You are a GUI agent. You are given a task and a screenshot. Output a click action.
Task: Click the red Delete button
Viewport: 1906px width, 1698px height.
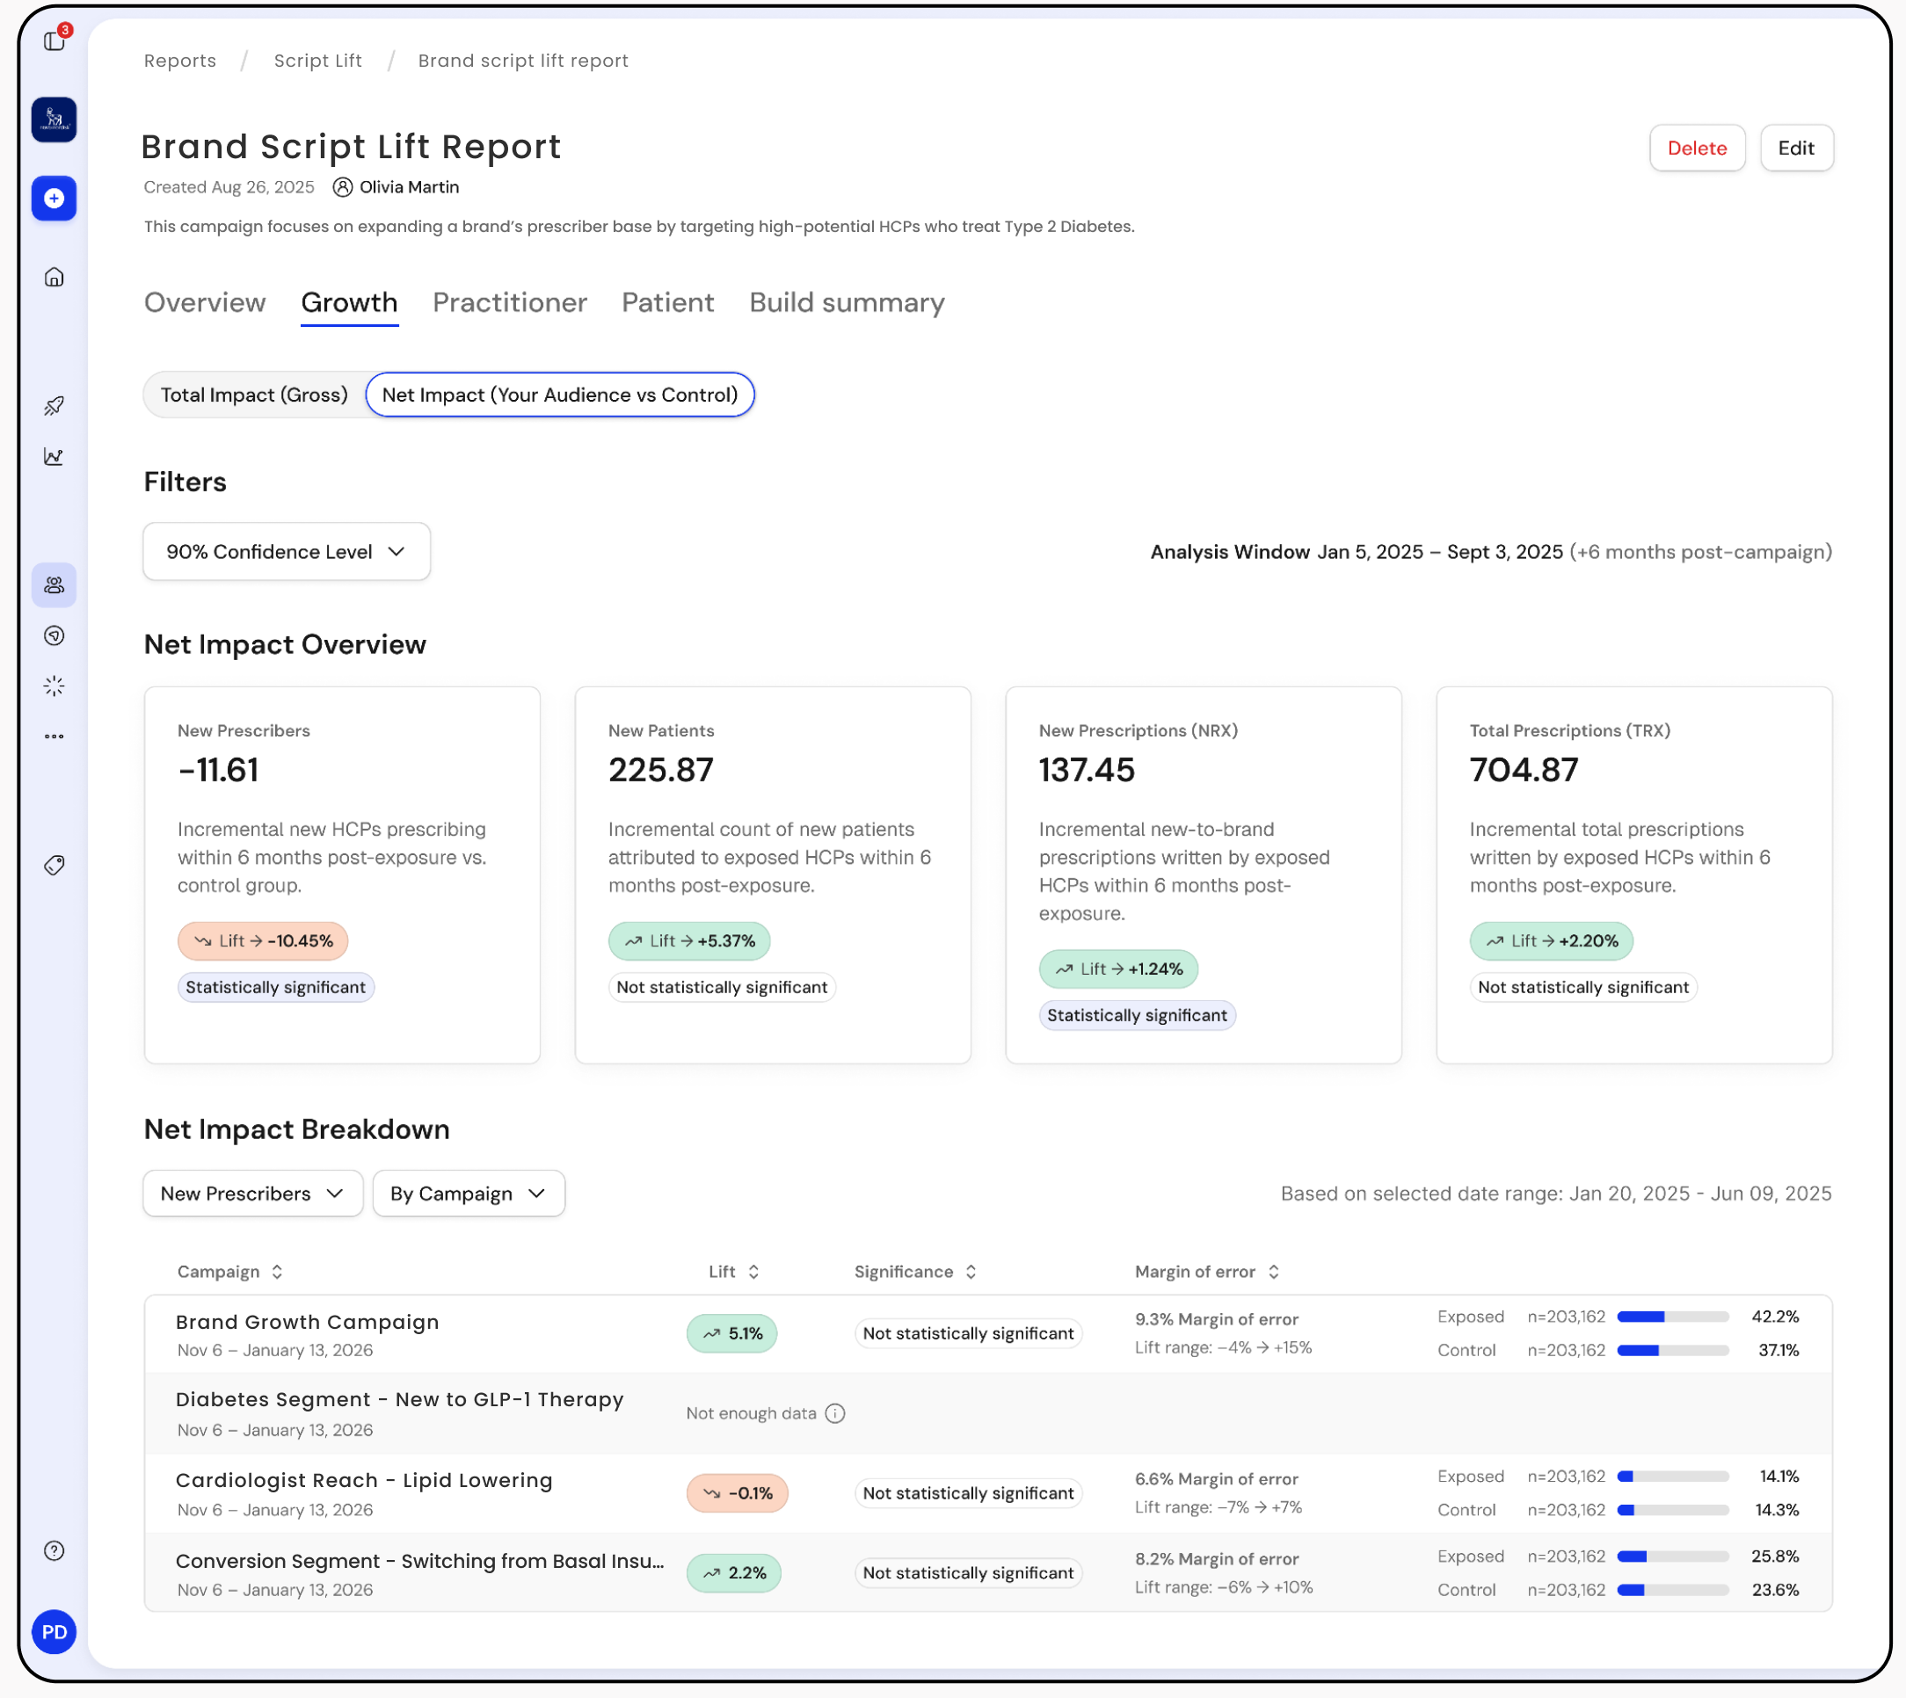[x=1696, y=149]
